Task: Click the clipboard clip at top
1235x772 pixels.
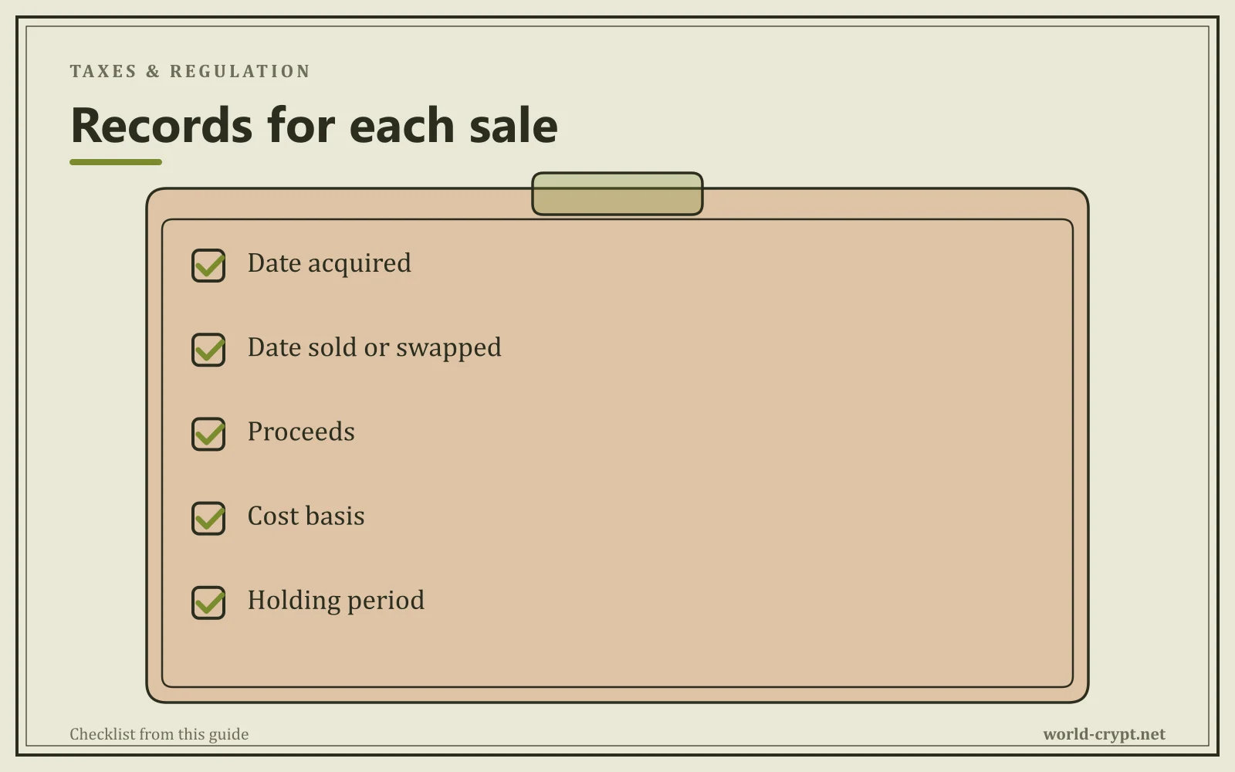Action: (x=617, y=194)
